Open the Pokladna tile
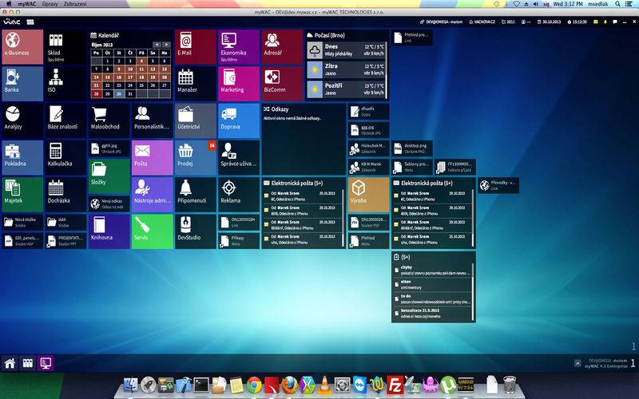Image resolution: width=639 pixels, height=399 pixels. coord(22,158)
